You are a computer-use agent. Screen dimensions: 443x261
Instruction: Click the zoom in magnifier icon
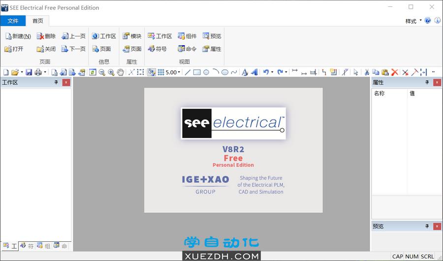pos(111,72)
